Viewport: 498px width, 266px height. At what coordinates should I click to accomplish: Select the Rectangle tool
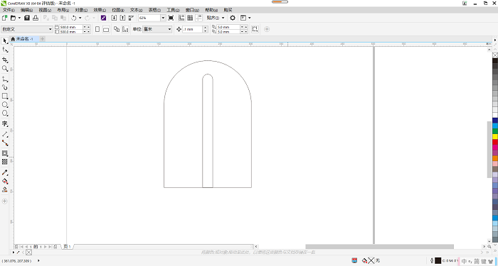click(x=5, y=96)
